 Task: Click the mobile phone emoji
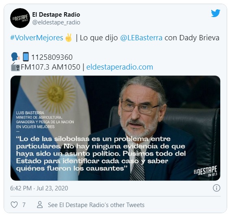click(x=26, y=57)
